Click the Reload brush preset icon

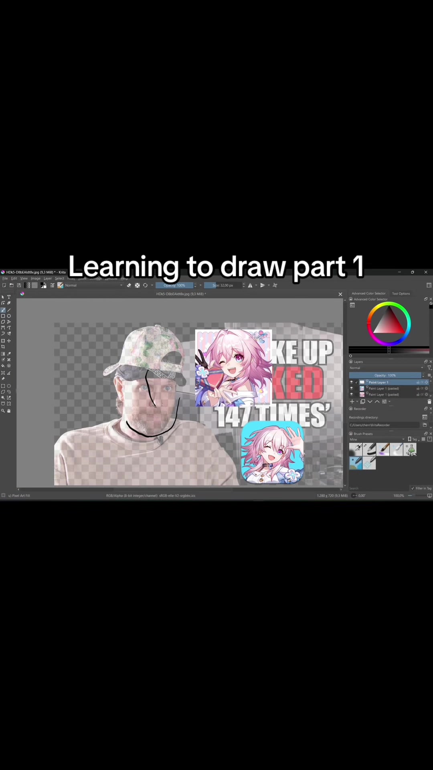point(145,285)
